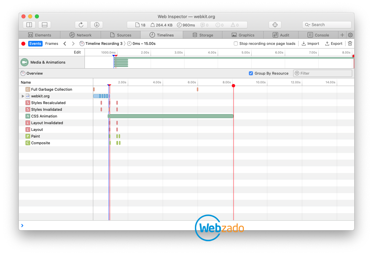Expand the webkit.org resource row
Screen dimensions: 373x255
pos(23,96)
